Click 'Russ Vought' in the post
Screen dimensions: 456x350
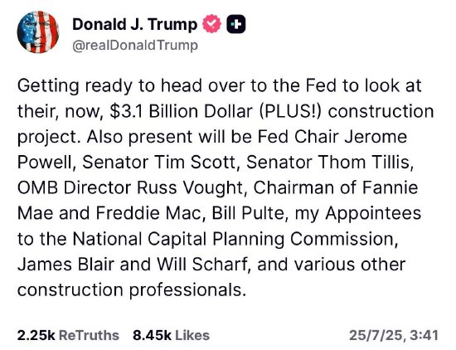point(189,188)
